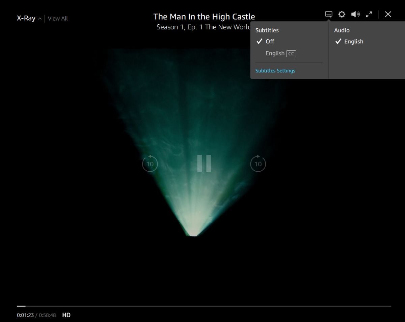Click on the playback progress bar

204,306
